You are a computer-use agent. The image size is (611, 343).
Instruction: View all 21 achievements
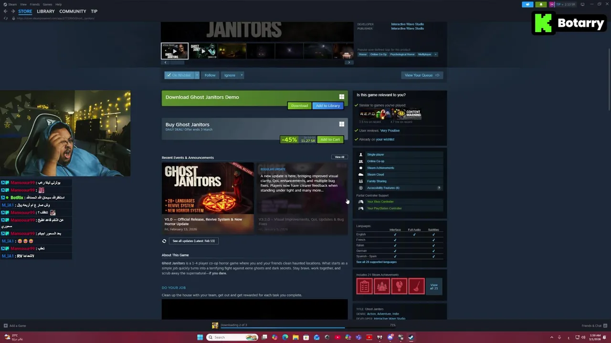pos(434,286)
